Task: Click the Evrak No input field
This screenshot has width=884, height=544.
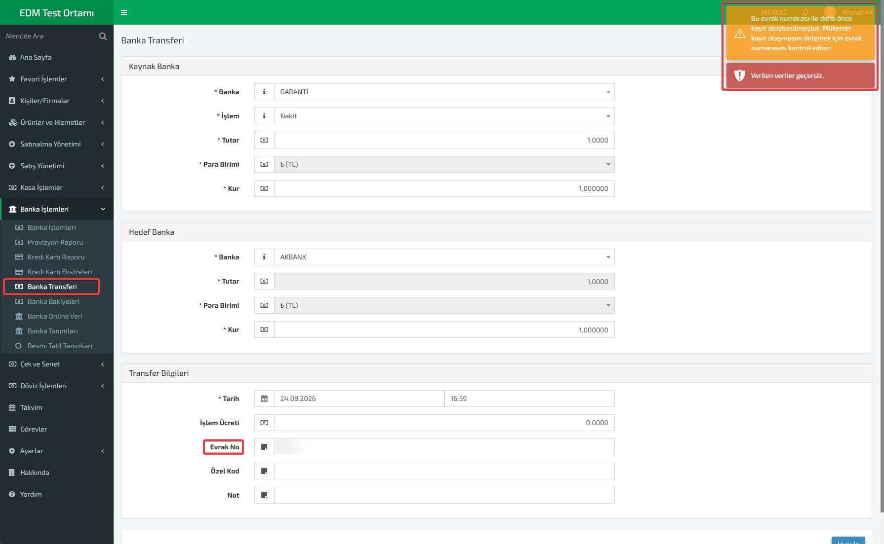Action: pos(444,447)
